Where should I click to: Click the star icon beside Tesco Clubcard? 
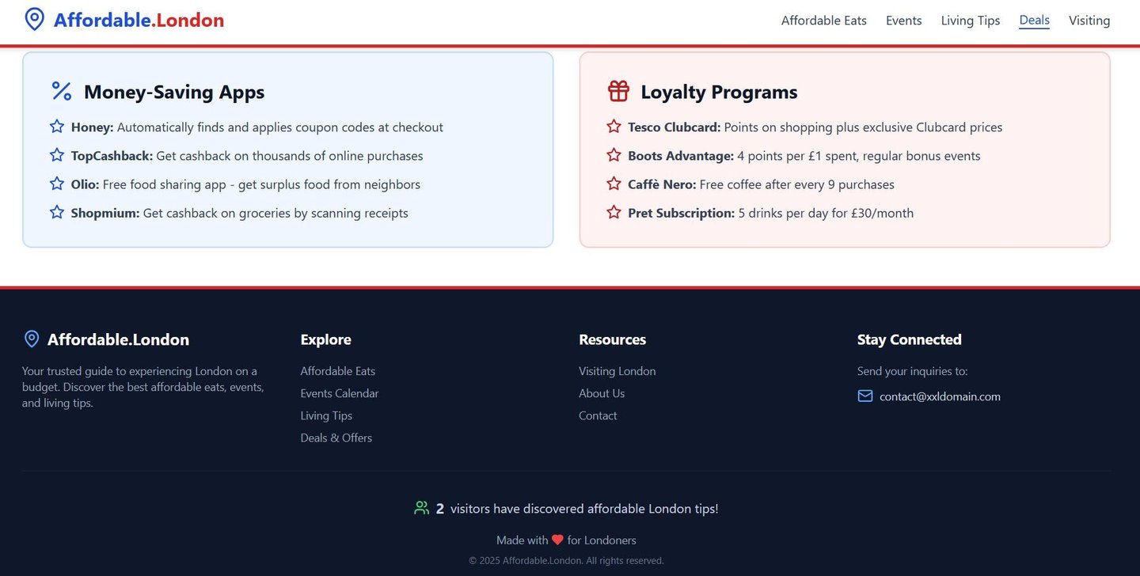[614, 127]
